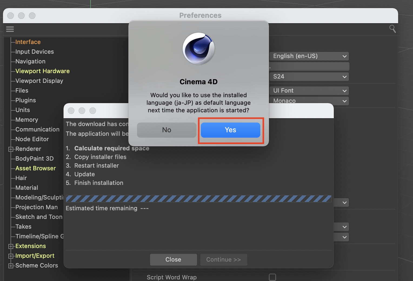
Task: Confirm with the Yes button
Action: point(230,130)
